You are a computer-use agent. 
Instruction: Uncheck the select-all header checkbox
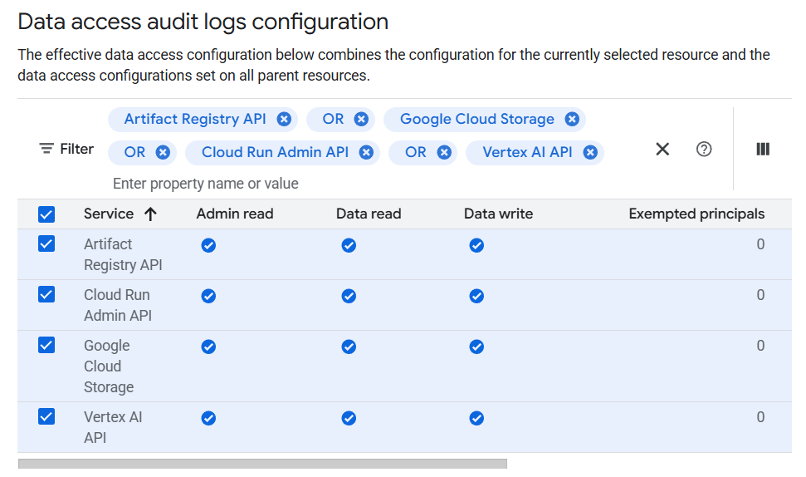[x=46, y=214]
